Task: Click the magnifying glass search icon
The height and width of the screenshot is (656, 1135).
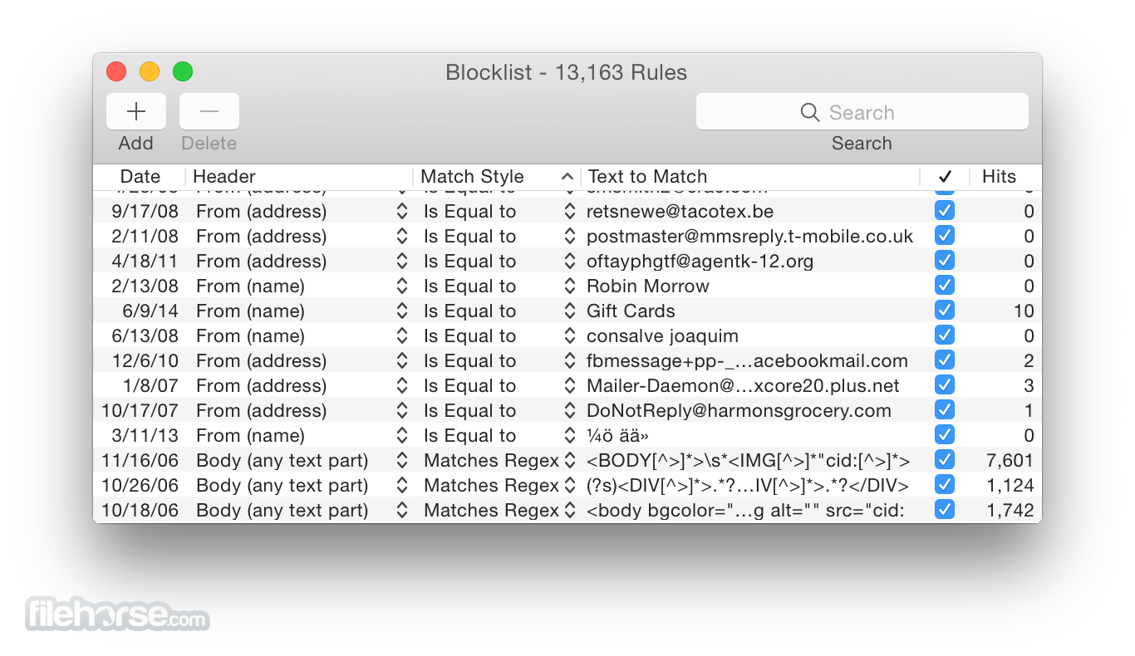Action: click(x=810, y=112)
